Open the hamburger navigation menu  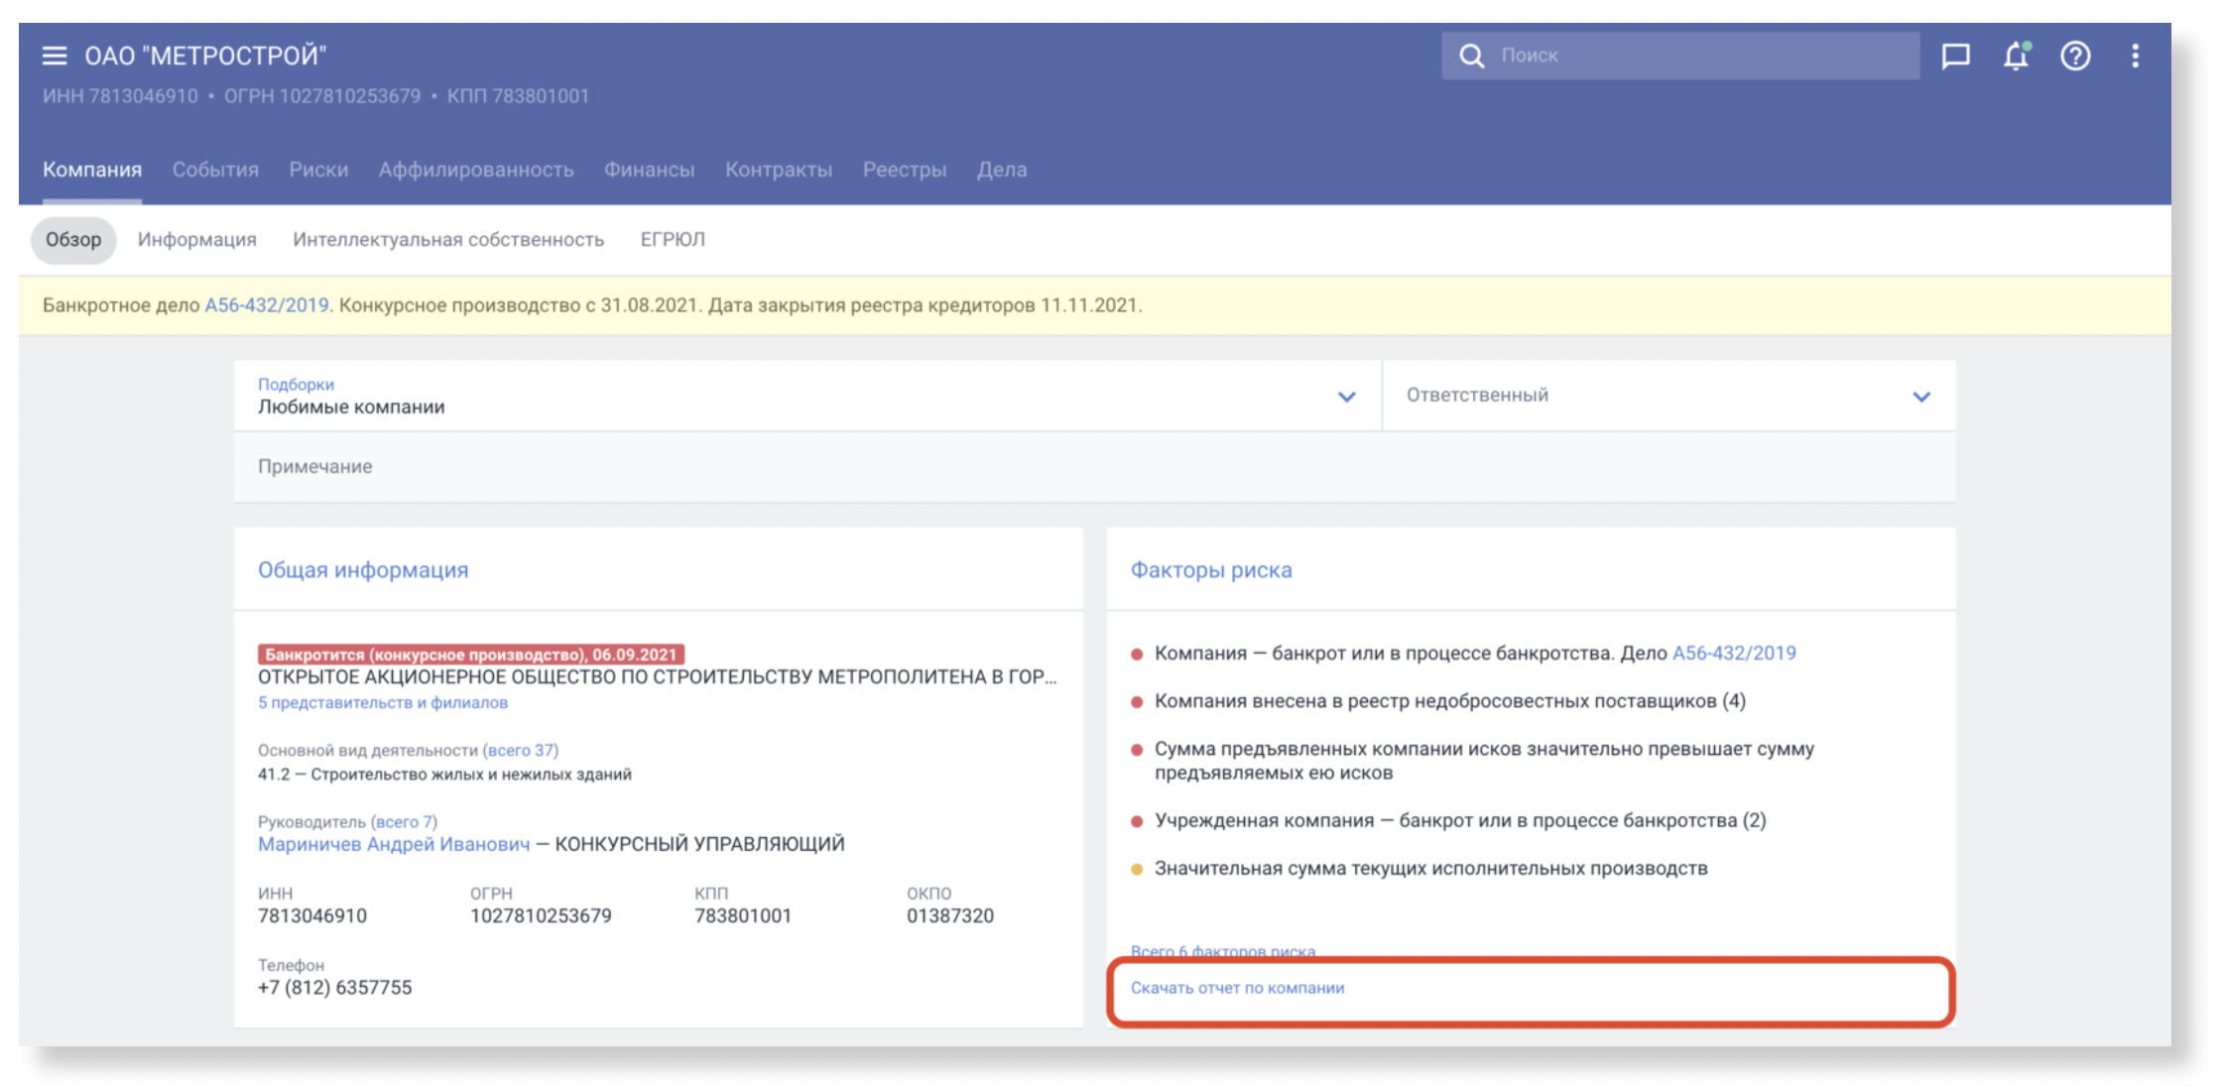tap(55, 56)
